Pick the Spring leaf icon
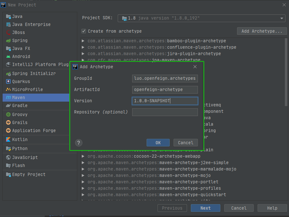 pyautogui.click(x=8, y=40)
